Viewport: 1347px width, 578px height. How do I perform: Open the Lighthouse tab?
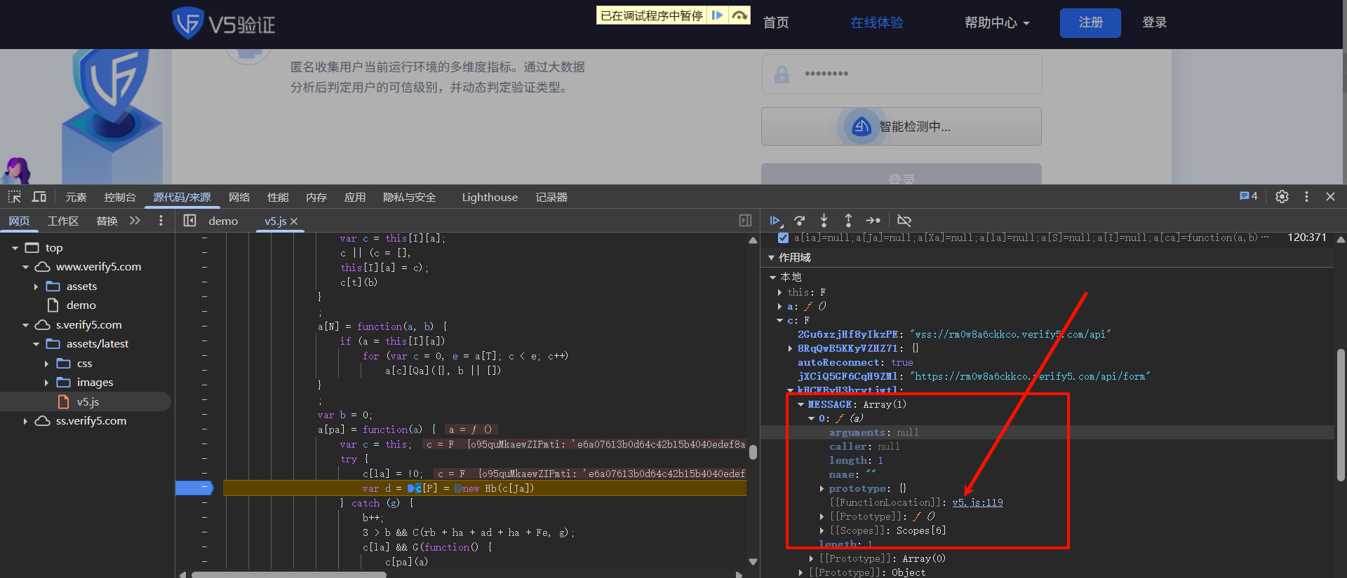(x=490, y=197)
